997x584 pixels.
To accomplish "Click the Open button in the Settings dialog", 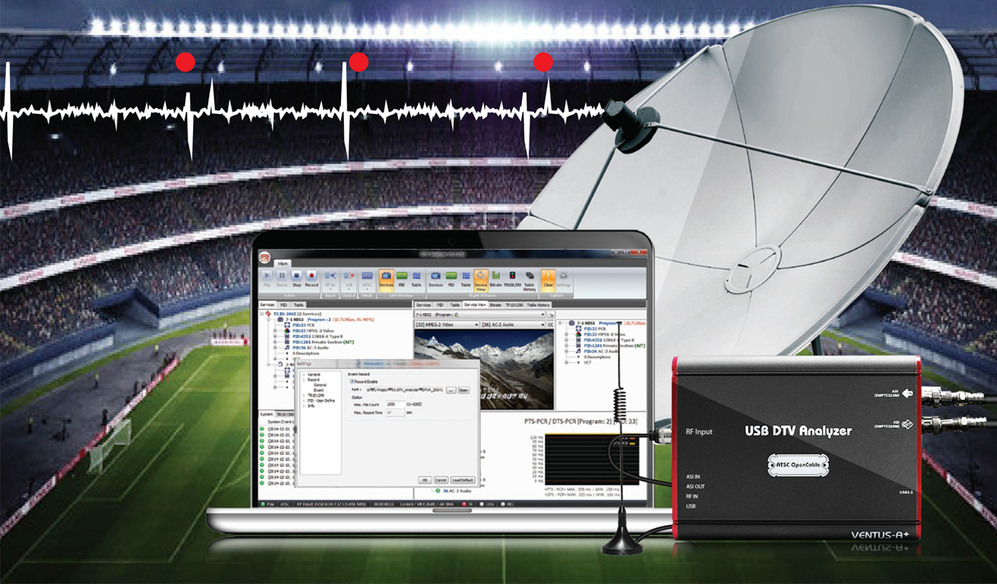I will click(x=464, y=390).
